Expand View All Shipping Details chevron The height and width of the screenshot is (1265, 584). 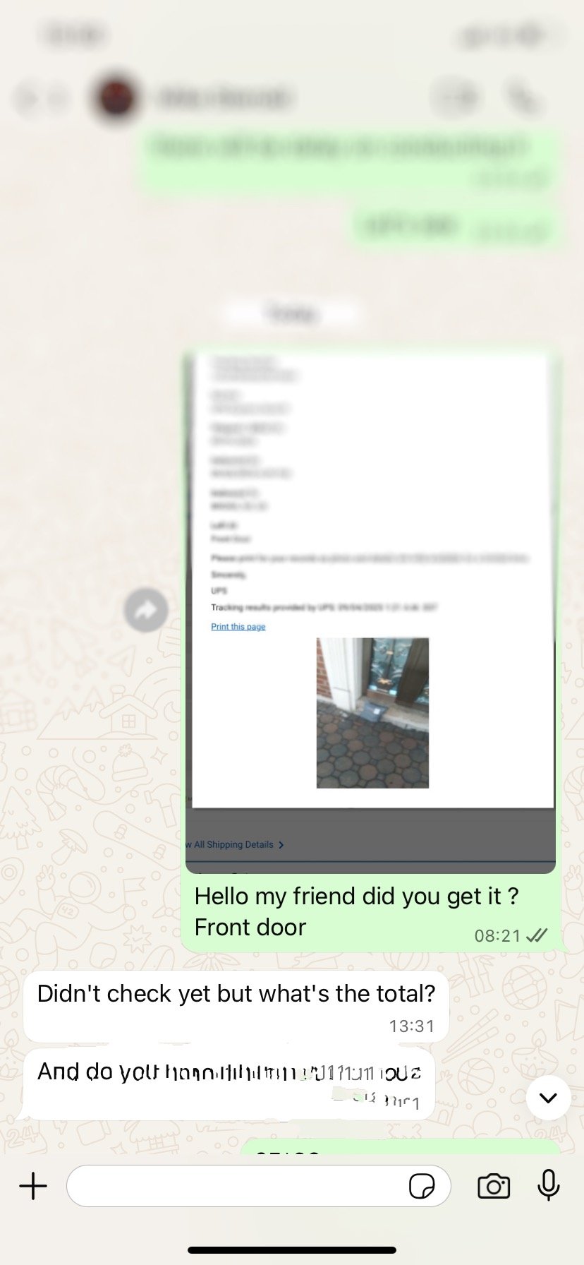[281, 845]
